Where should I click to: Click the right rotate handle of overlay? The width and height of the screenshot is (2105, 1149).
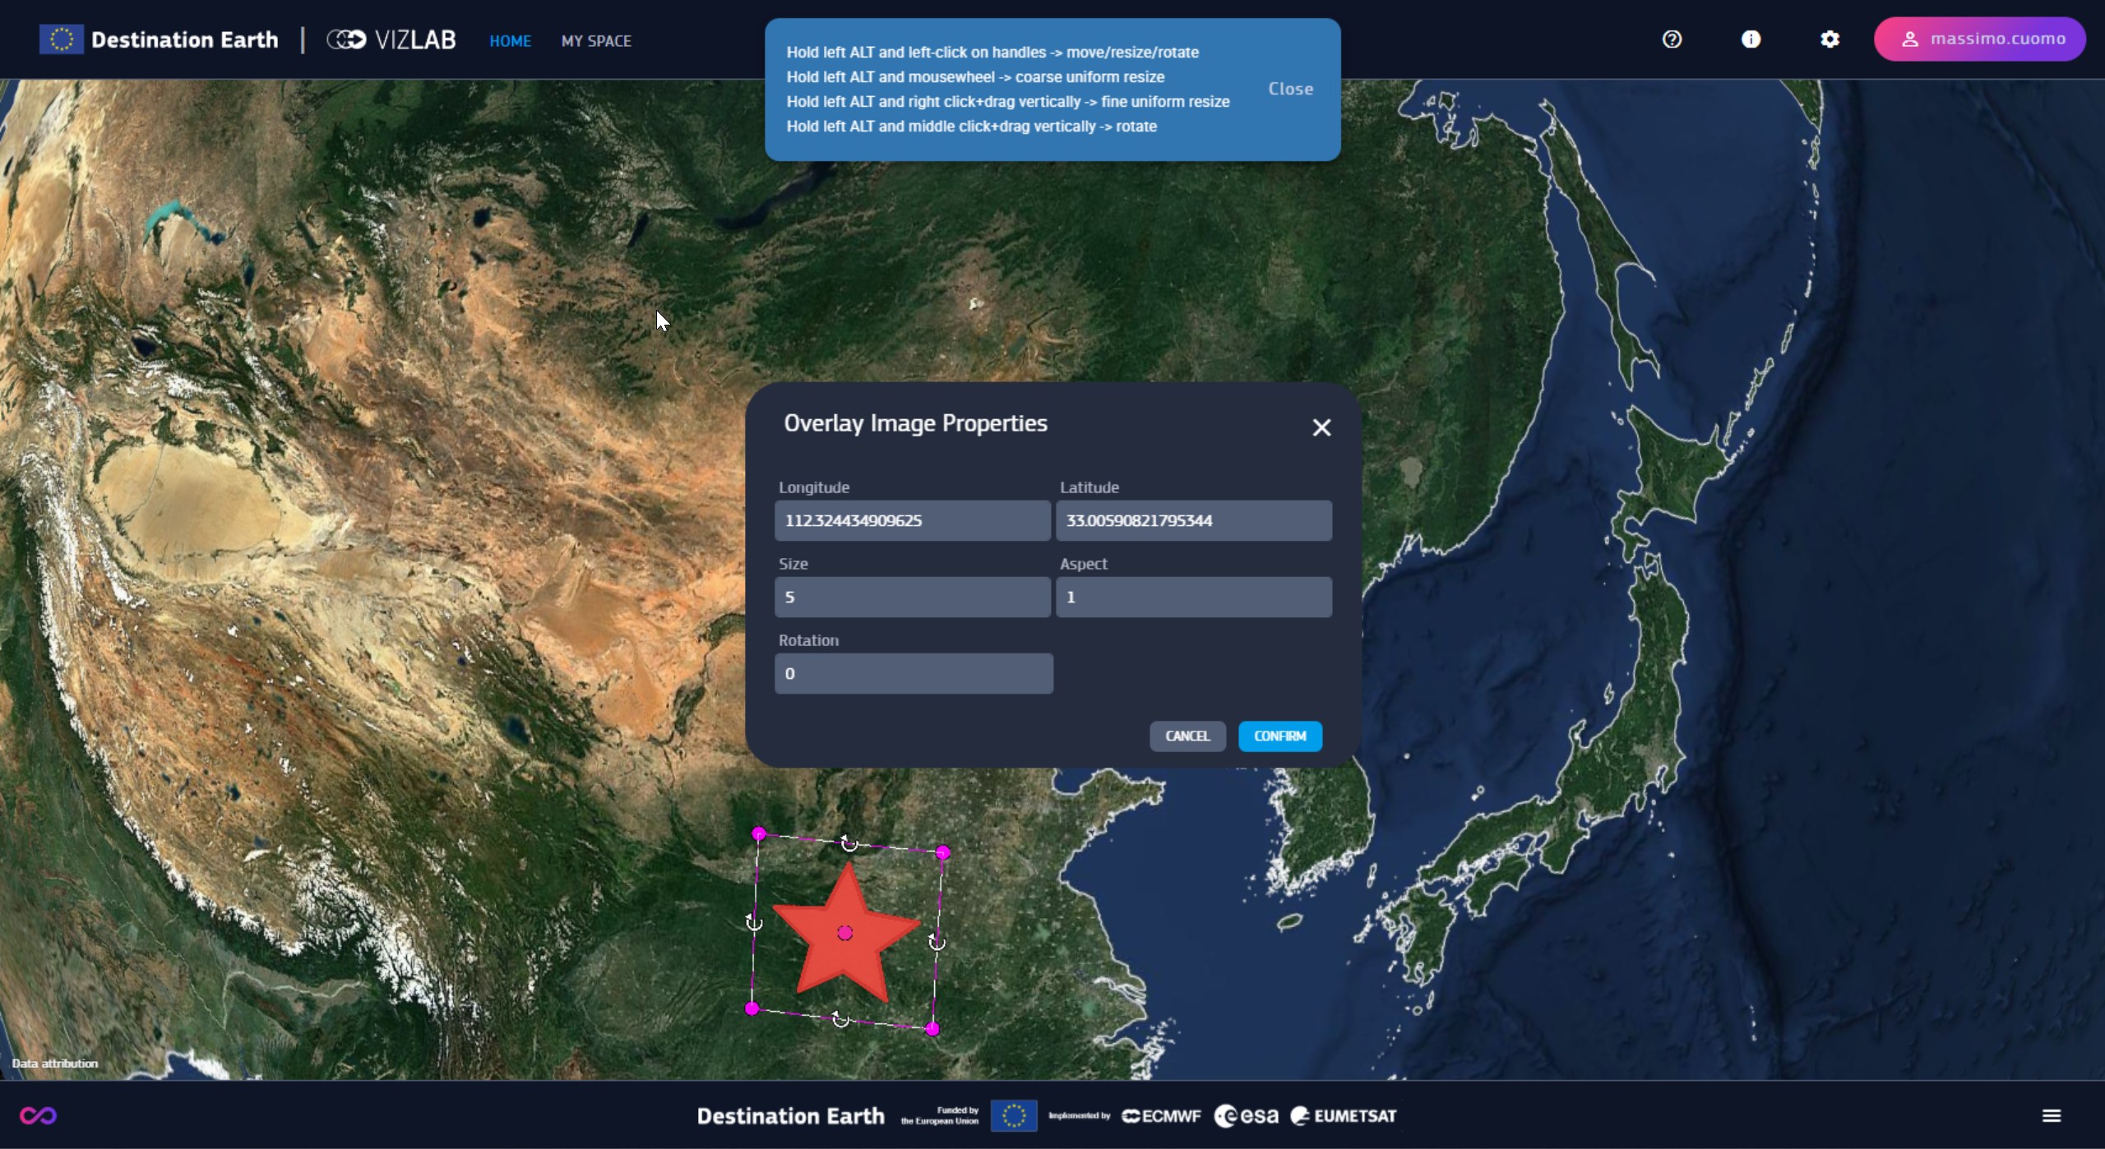pyautogui.click(x=937, y=942)
